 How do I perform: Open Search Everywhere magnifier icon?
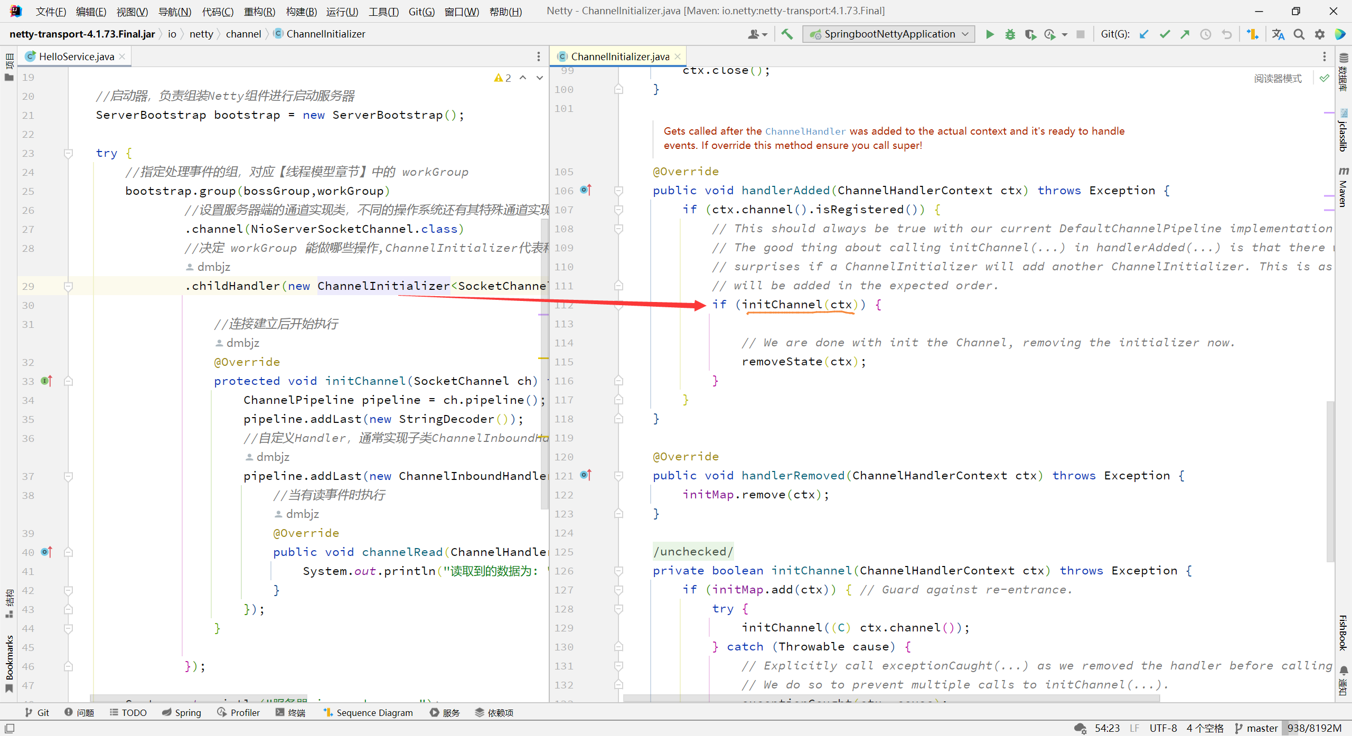pos(1299,34)
